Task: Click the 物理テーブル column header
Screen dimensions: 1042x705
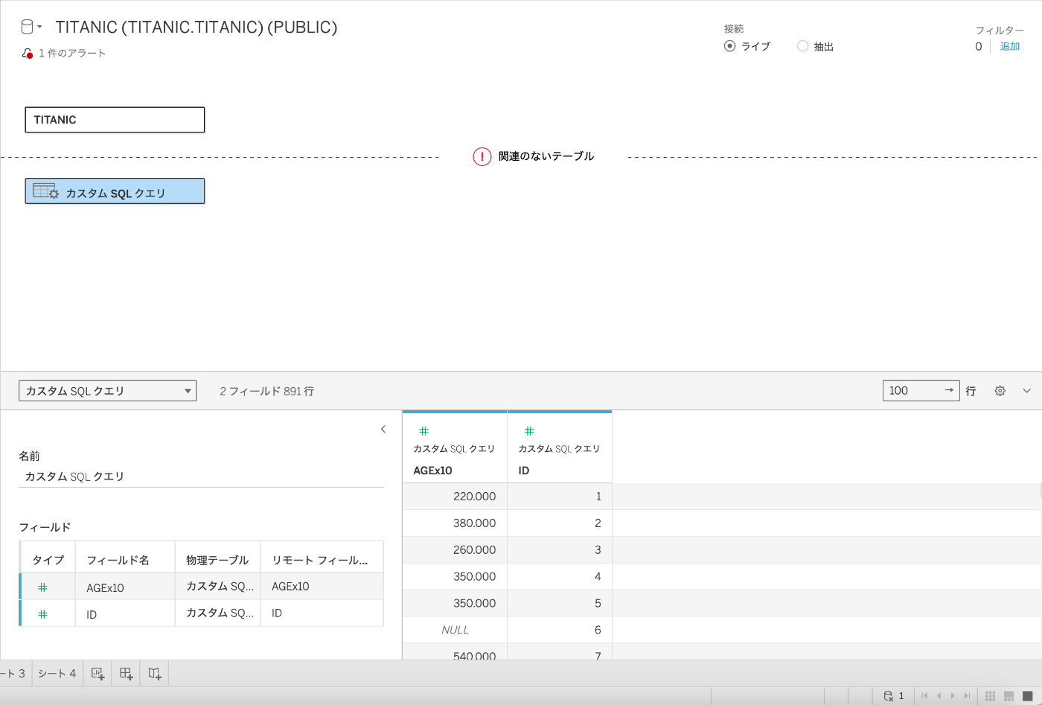Action: pos(217,560)
